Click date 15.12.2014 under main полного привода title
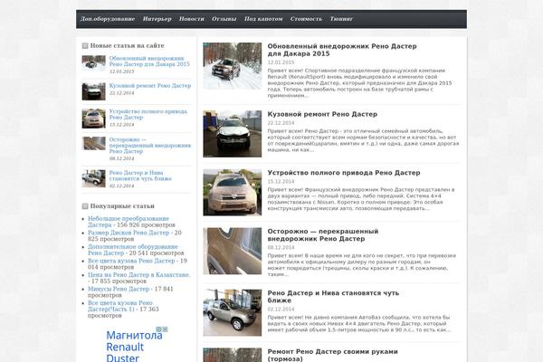This screenshot has width=543, height=362. [x=281, y=182]
